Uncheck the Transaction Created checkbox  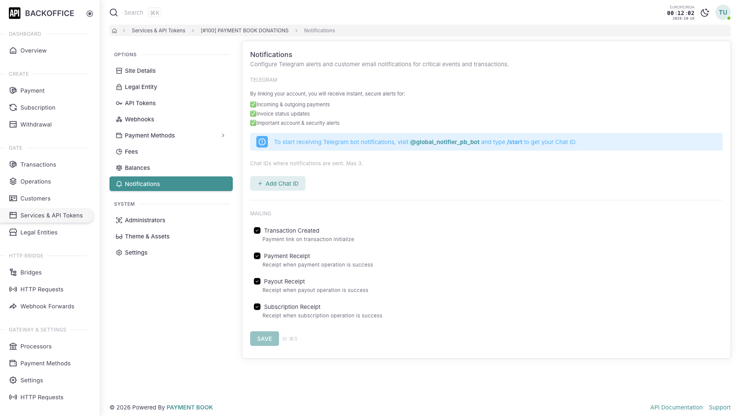(257, 230)
